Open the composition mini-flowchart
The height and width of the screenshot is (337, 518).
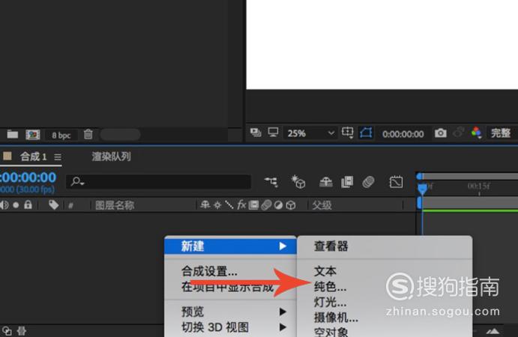tap(271, 182)
